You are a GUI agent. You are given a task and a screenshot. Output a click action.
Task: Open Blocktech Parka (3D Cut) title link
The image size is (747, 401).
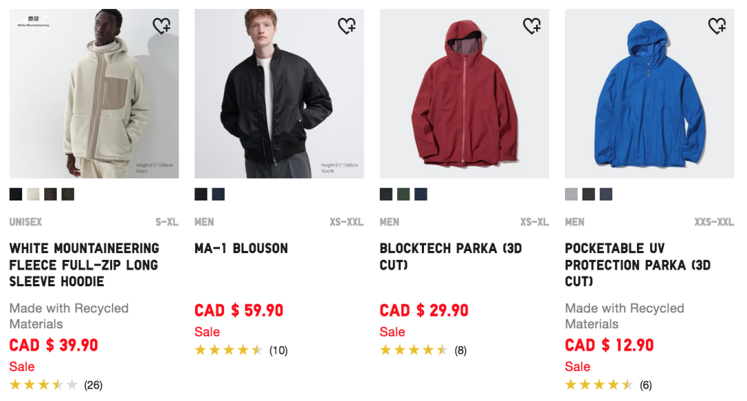[x=450, y=257]
